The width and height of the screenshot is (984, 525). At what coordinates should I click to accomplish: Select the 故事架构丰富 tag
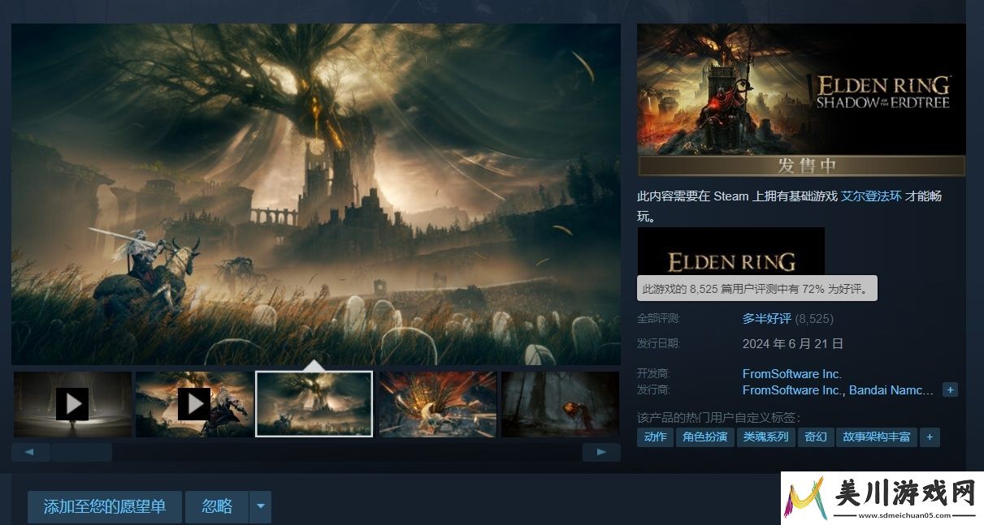coord(877,437)
